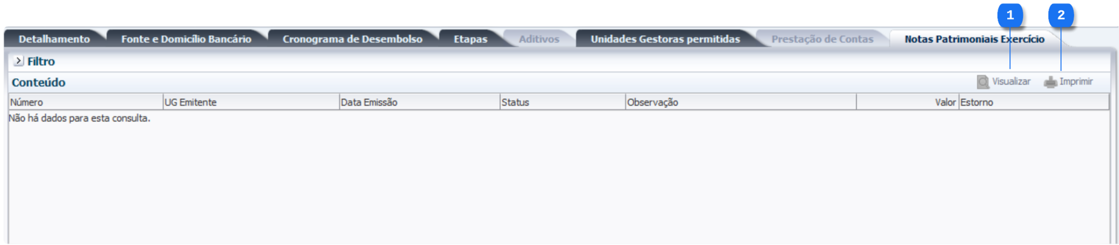The width and height of the screenshot is (1119, 245).
Task: Open the Detalhamento tab
Action: tap(54, 39)
